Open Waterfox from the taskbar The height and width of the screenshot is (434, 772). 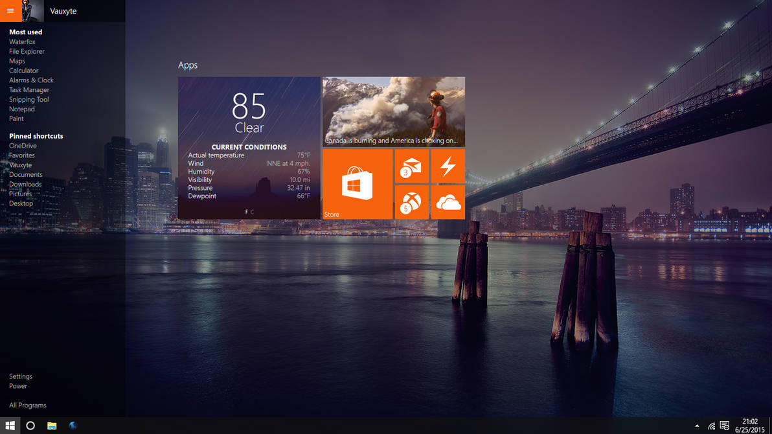(x=73, y=426)
